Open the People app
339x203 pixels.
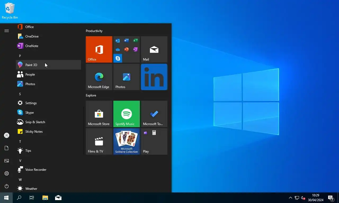[48, 75]
